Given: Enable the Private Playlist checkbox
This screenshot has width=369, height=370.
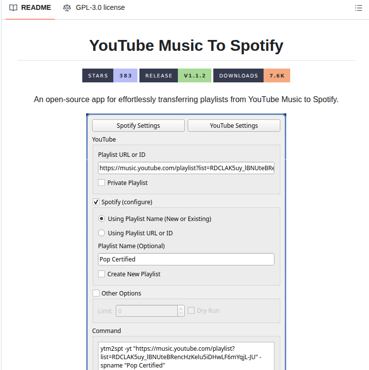Looking at the screenshot, I should pyautogui.click(x=101, y=183).
